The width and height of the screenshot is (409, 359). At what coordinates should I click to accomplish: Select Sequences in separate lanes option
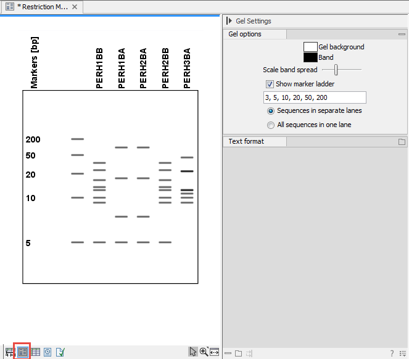tap(271, 111)
